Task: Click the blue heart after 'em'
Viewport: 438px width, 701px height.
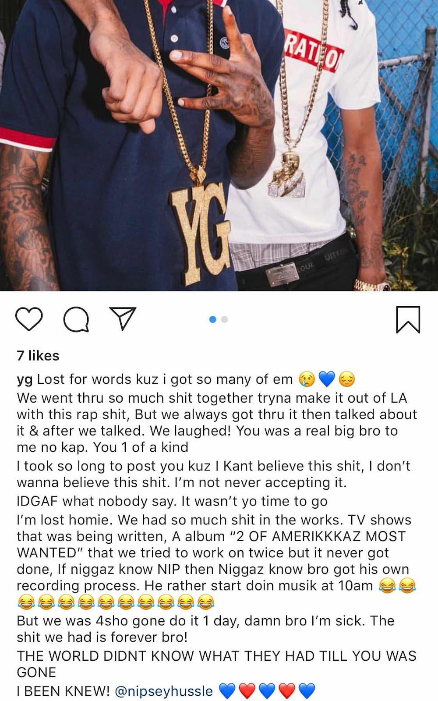Action: pyautogui.click(x=327, y=379)
